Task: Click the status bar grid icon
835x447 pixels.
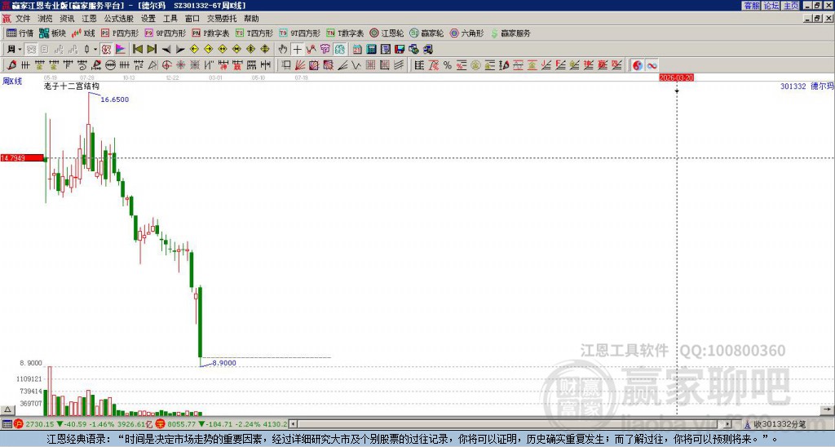Action: 7,424
